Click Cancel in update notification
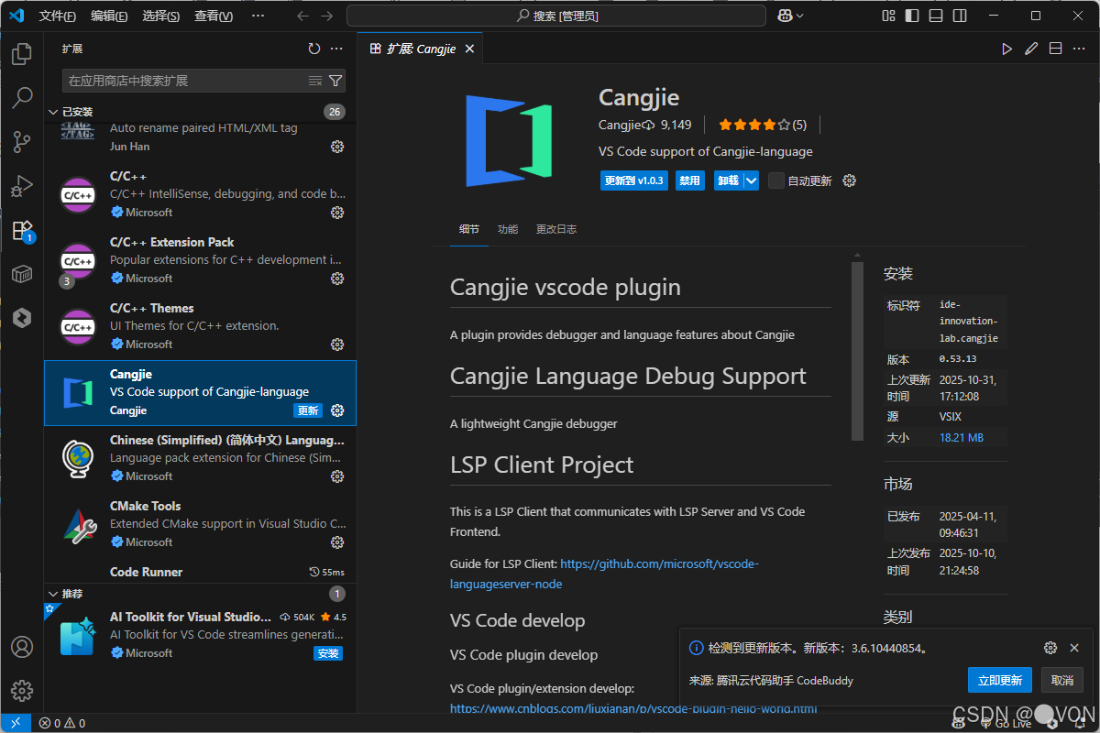 tap(1062, 680)
